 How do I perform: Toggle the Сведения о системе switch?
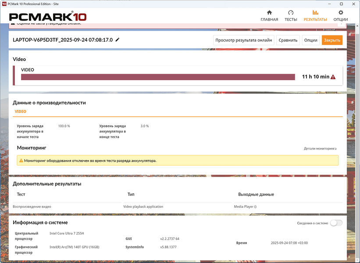click(x=336, y=223)
